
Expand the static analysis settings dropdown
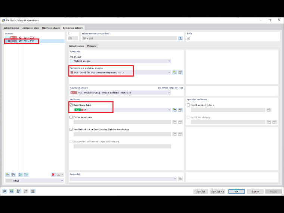pos(169,72)
